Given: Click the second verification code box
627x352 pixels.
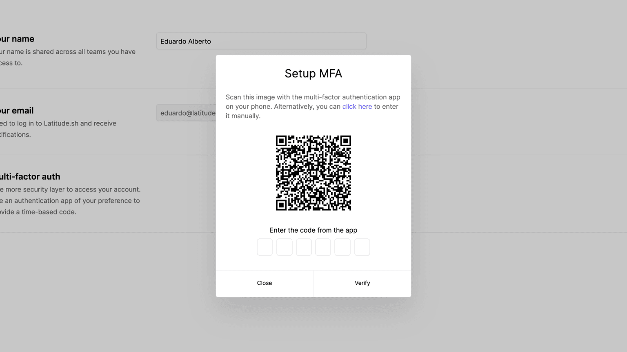Looking at the screenshot, I should tap(284, 247).
